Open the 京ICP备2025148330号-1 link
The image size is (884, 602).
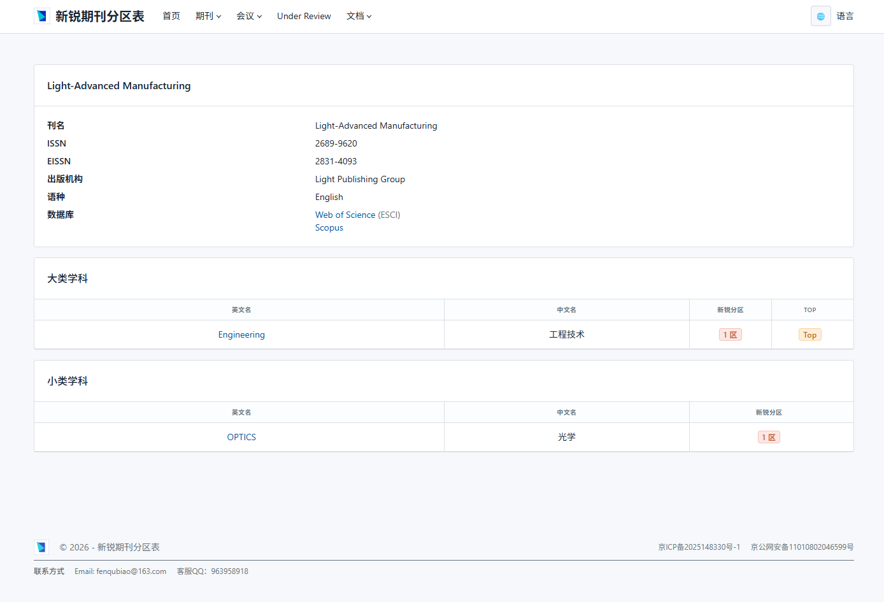pos(699,547)
